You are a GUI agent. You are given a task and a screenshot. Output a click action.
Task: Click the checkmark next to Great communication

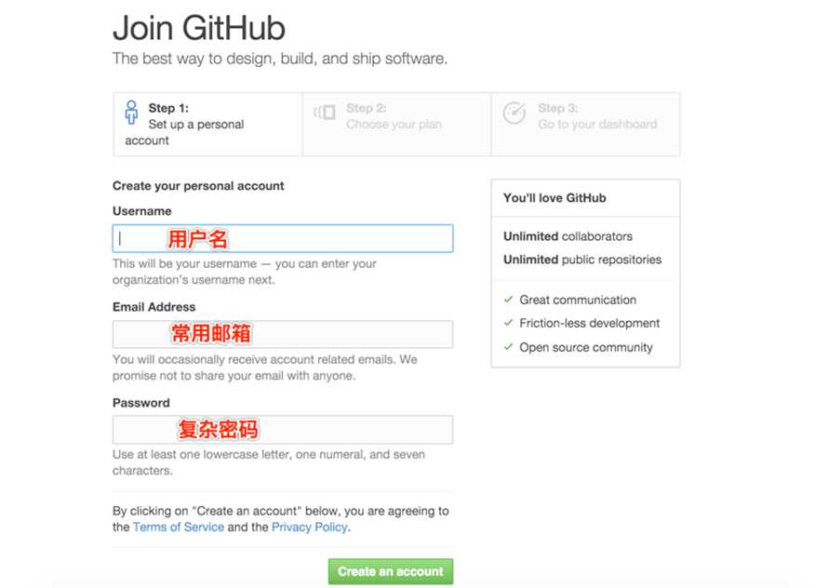(508, 300)
